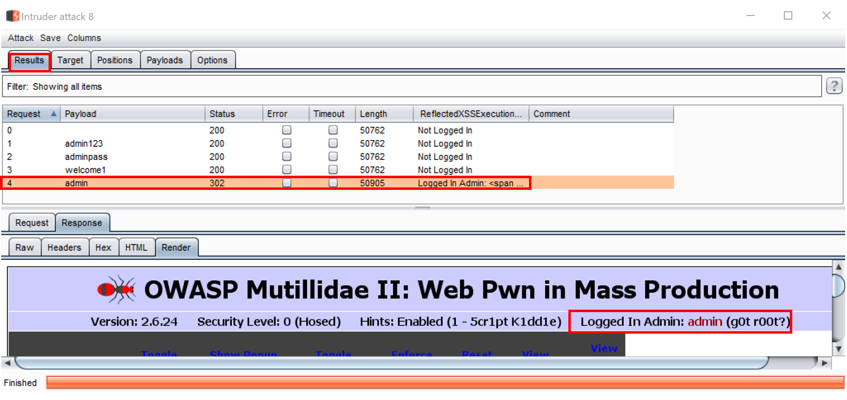Switch to the Payloads tab
Screen dimensions: 847x400
165,60
